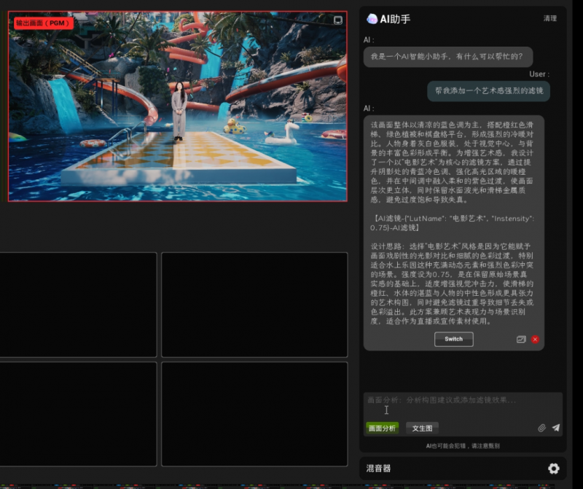Select the bottom-right empty source slot
The image size is (583, 489).
pos(254,413)
